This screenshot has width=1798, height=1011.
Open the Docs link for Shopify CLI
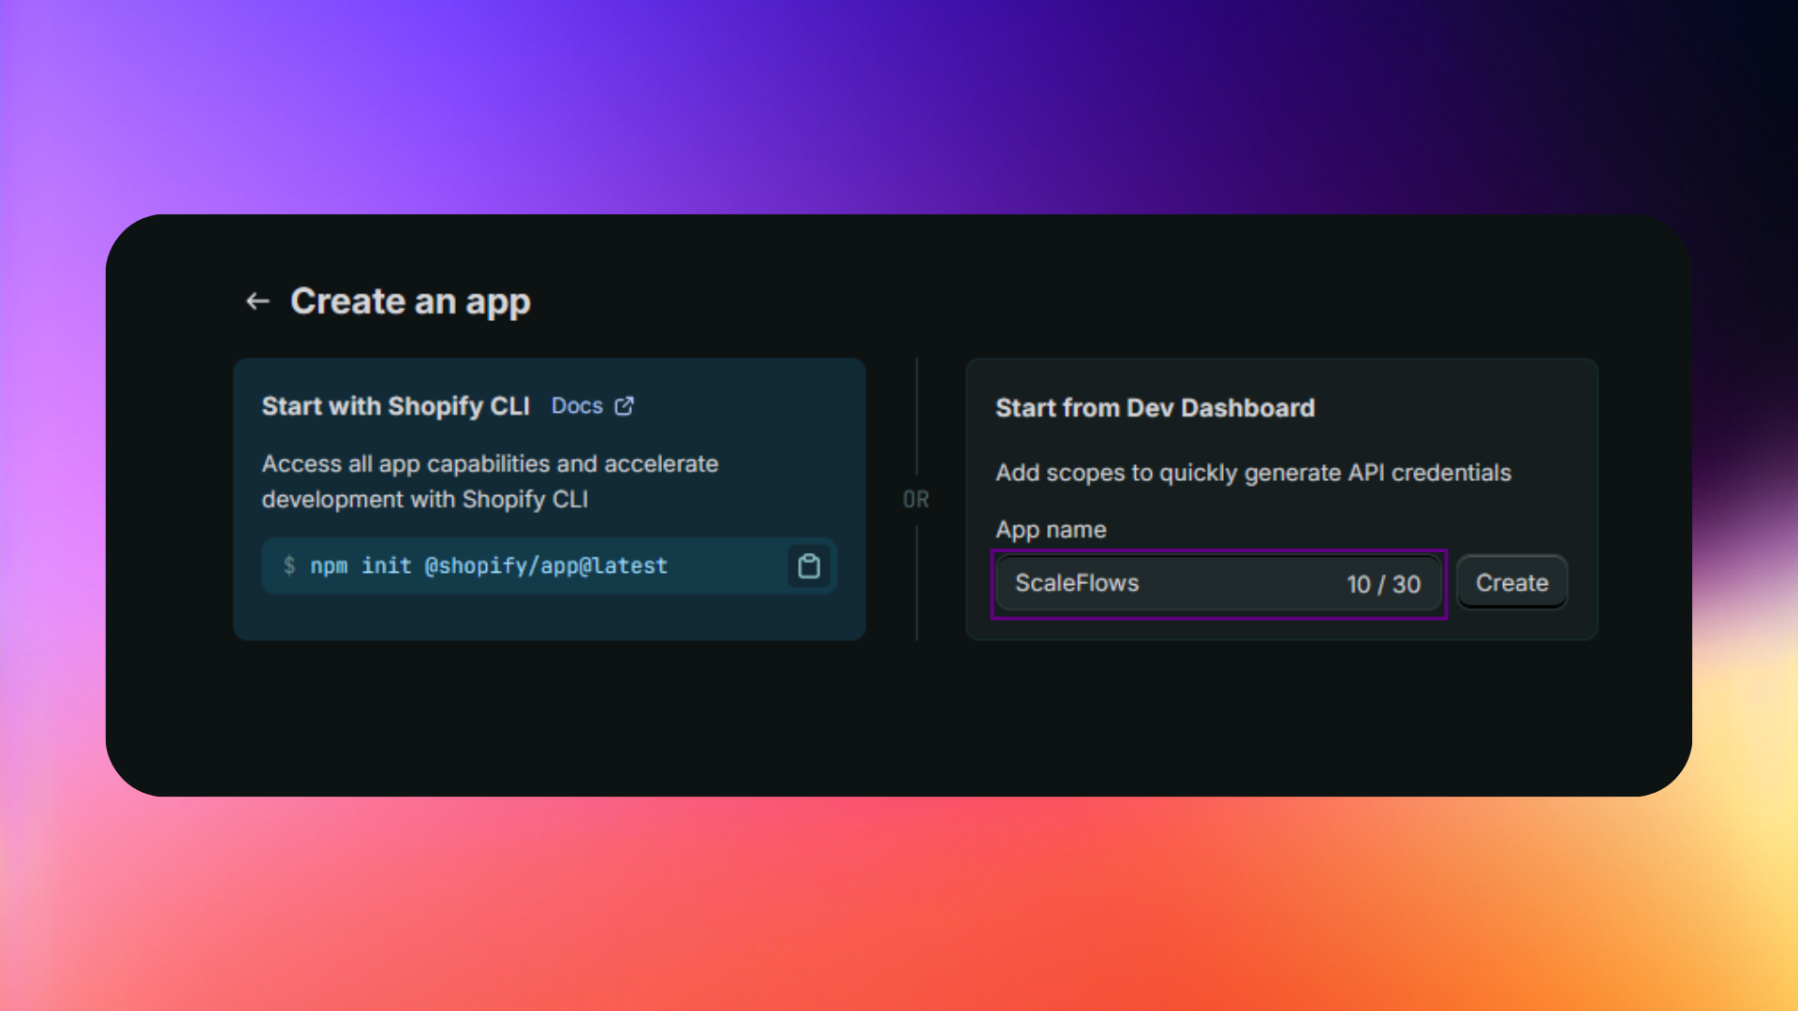pos(577,406)
